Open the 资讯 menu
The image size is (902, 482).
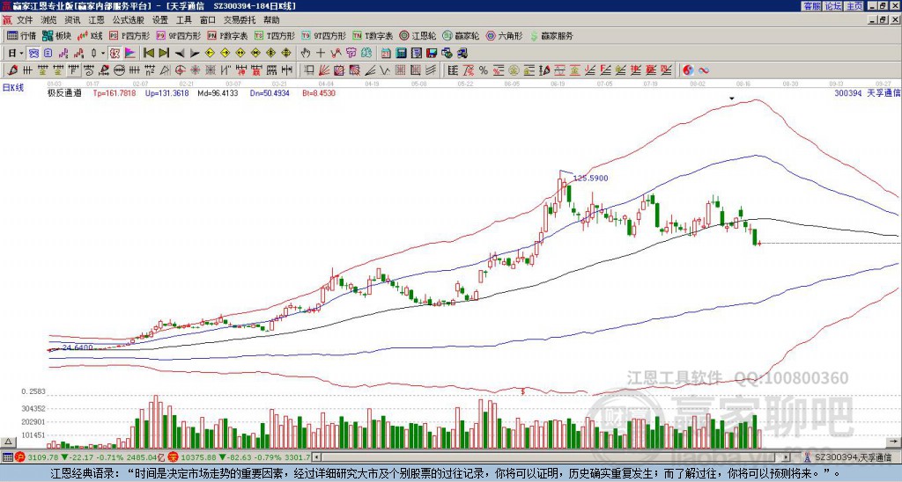point(72,20)
